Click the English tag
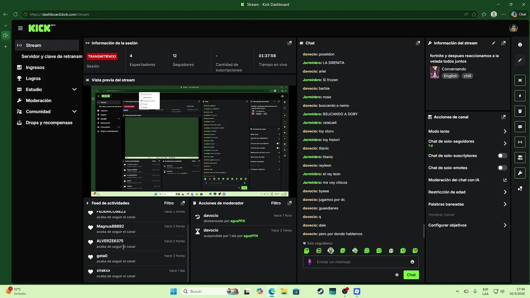530x298 pixels. click(x=450, y=76)
